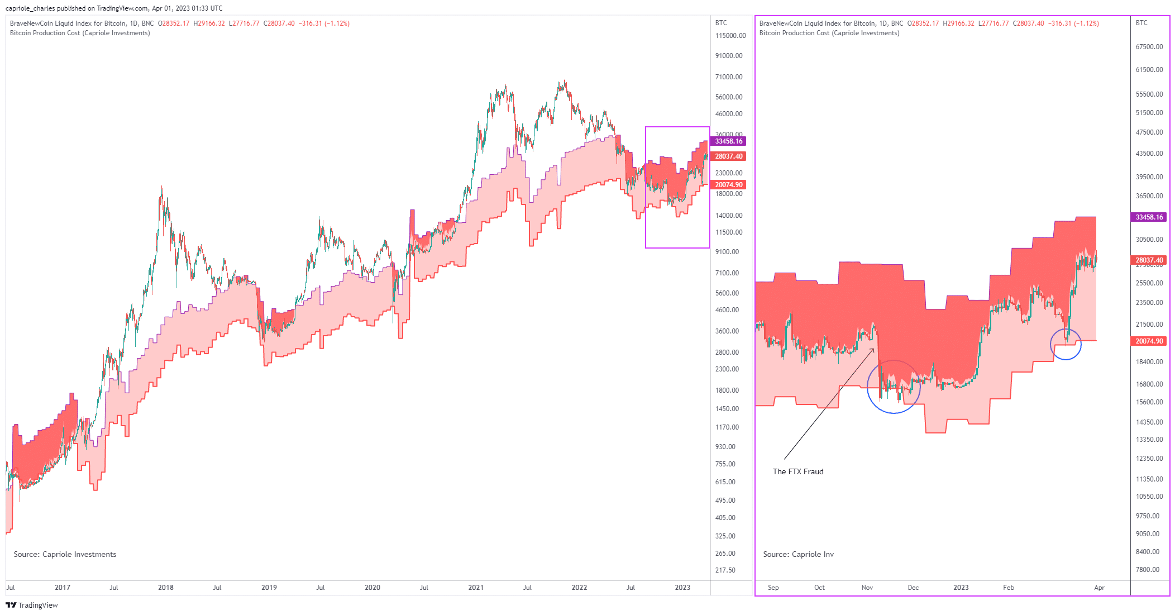Click BTC currency label on left chart axis
1175x615 pixels.
point(721,23)
